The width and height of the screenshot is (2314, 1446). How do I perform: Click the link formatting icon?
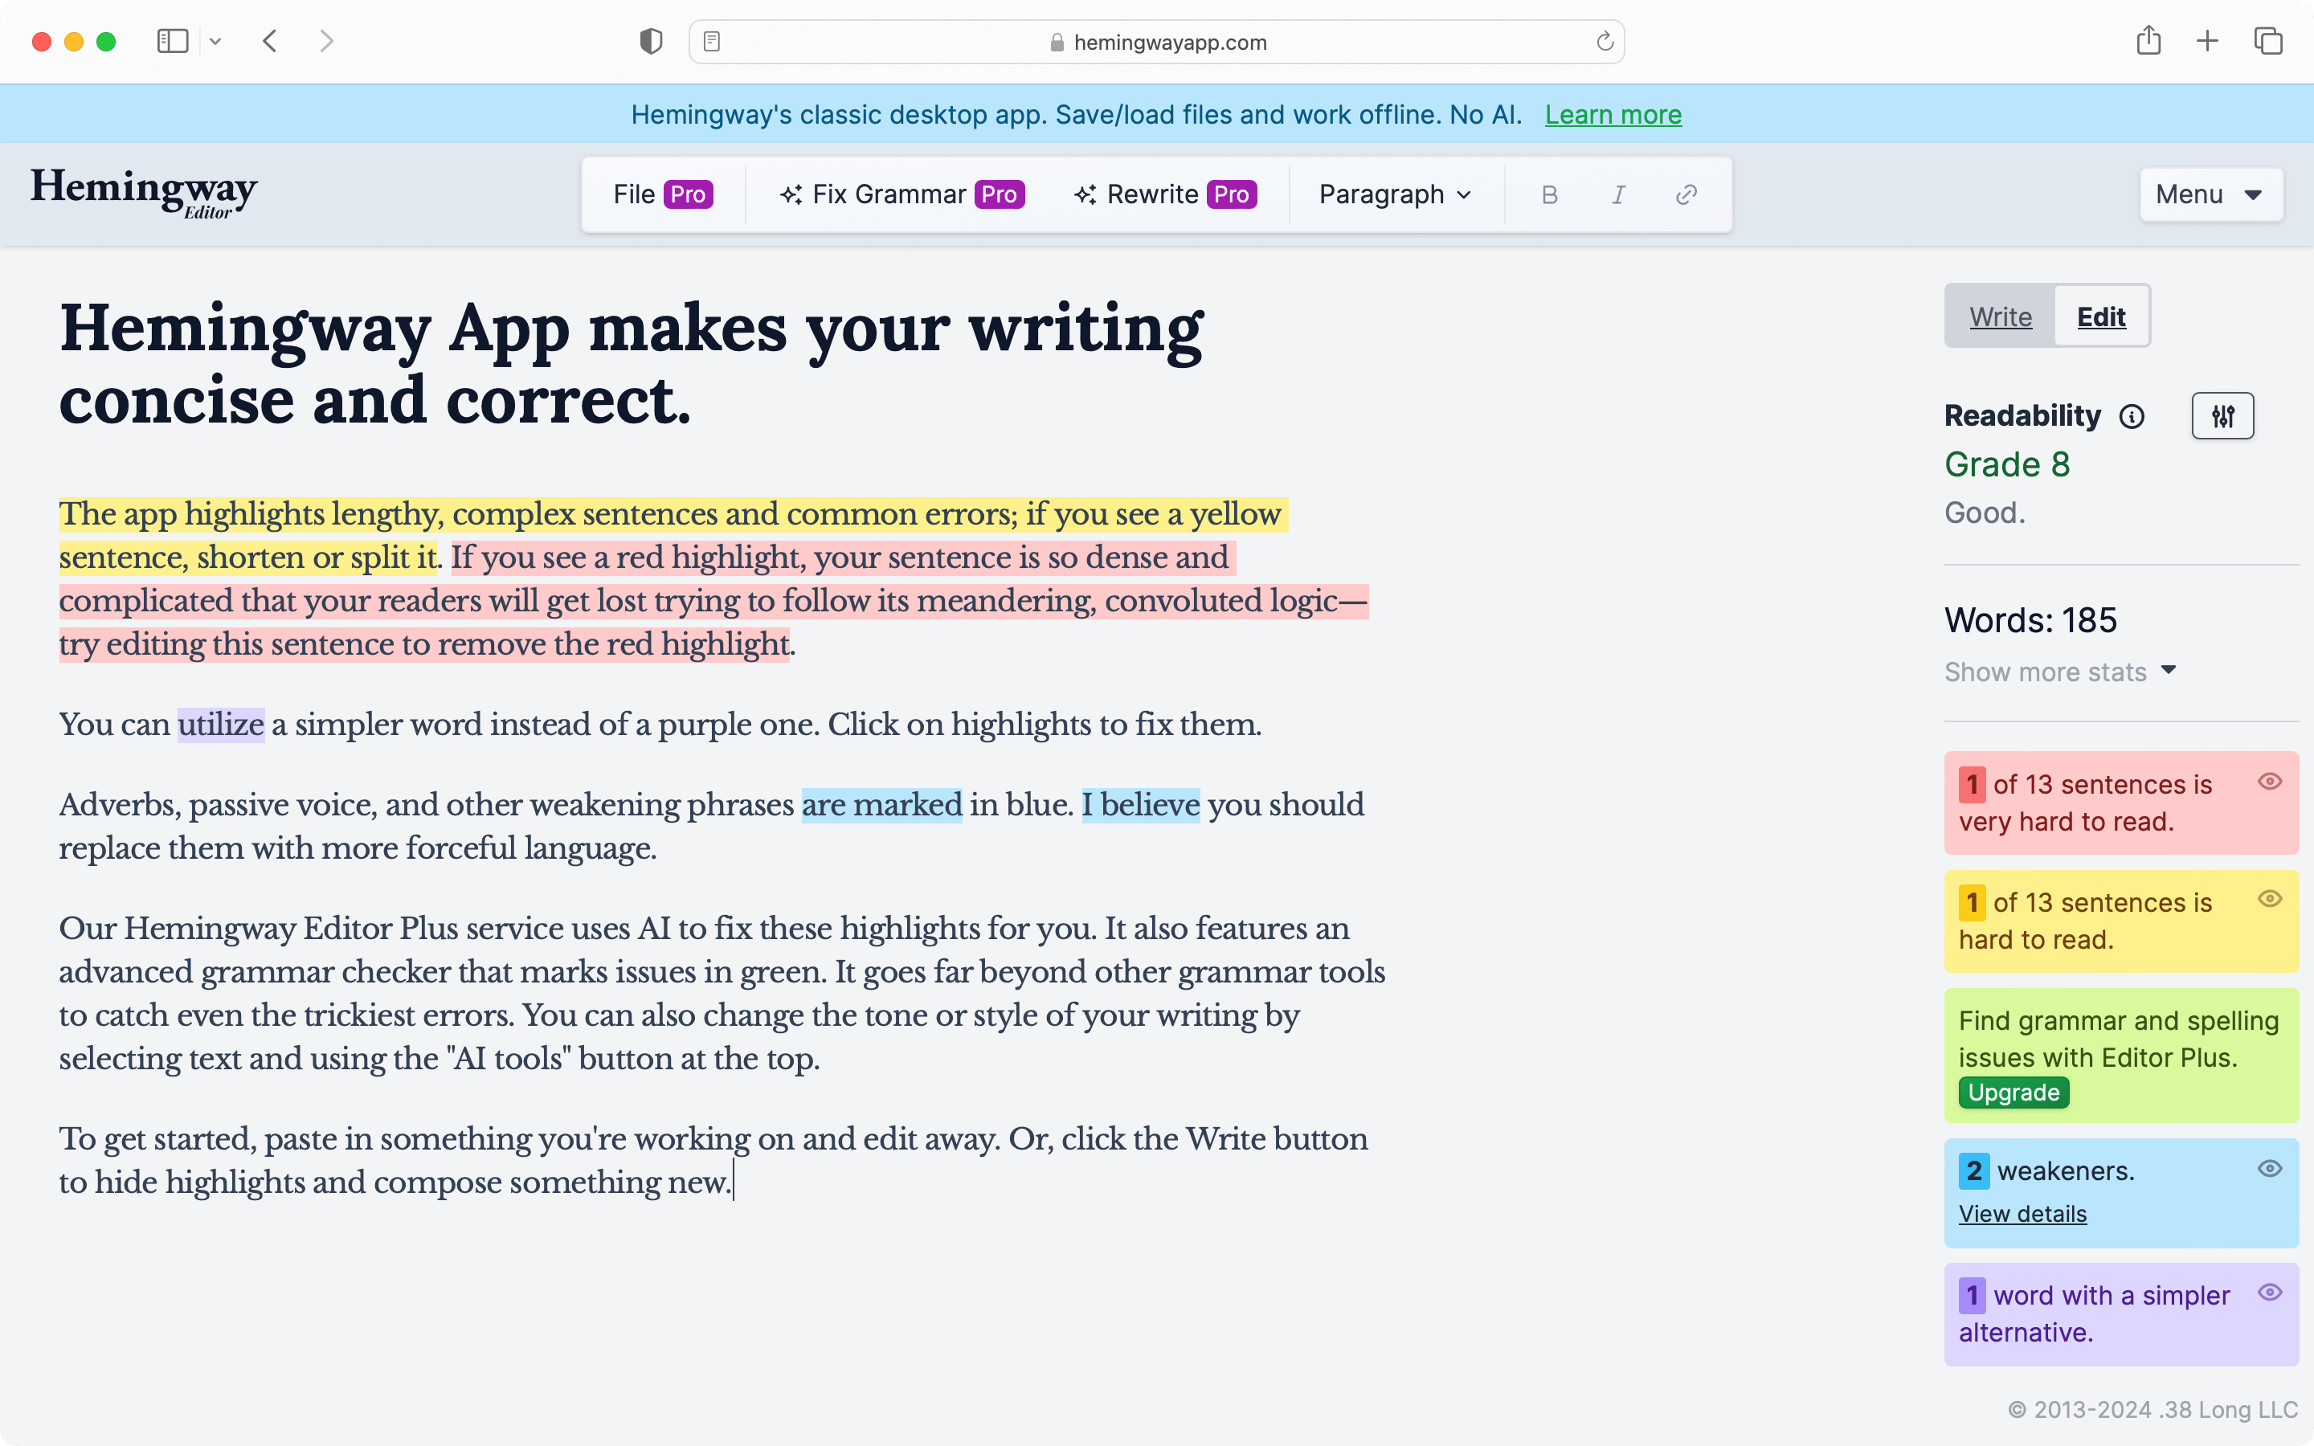coord(1684,195)
